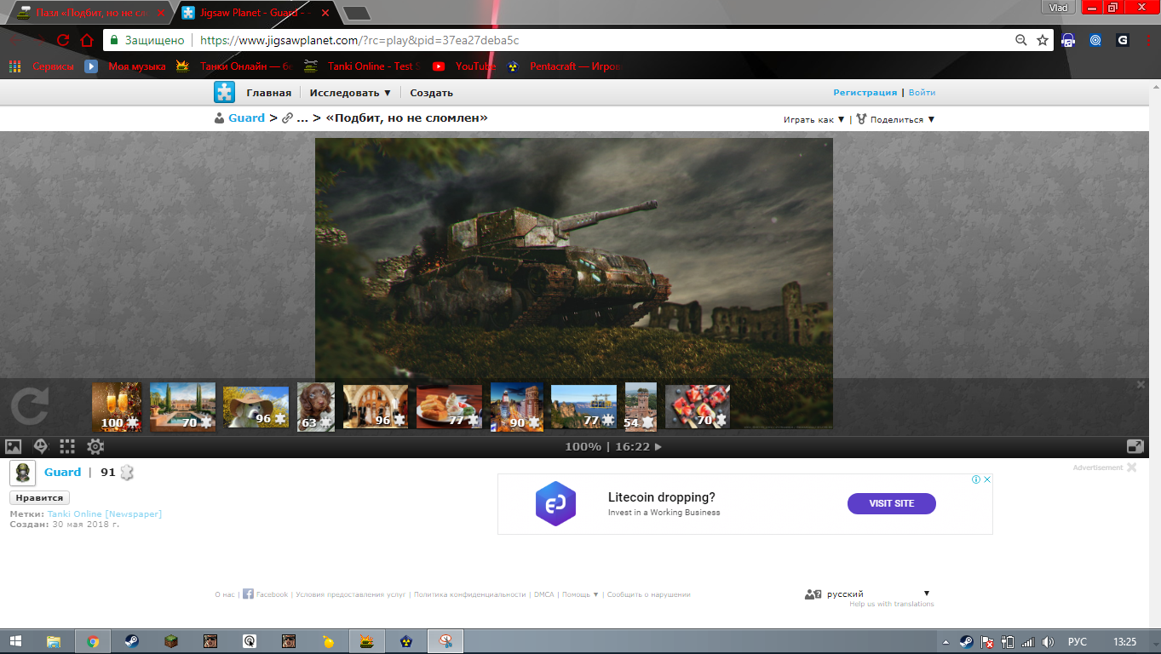Image resolution: width=1161 pixels, height=654 pixels.
Task: Open Chrome menu three-dot button
Action: 1148,40
